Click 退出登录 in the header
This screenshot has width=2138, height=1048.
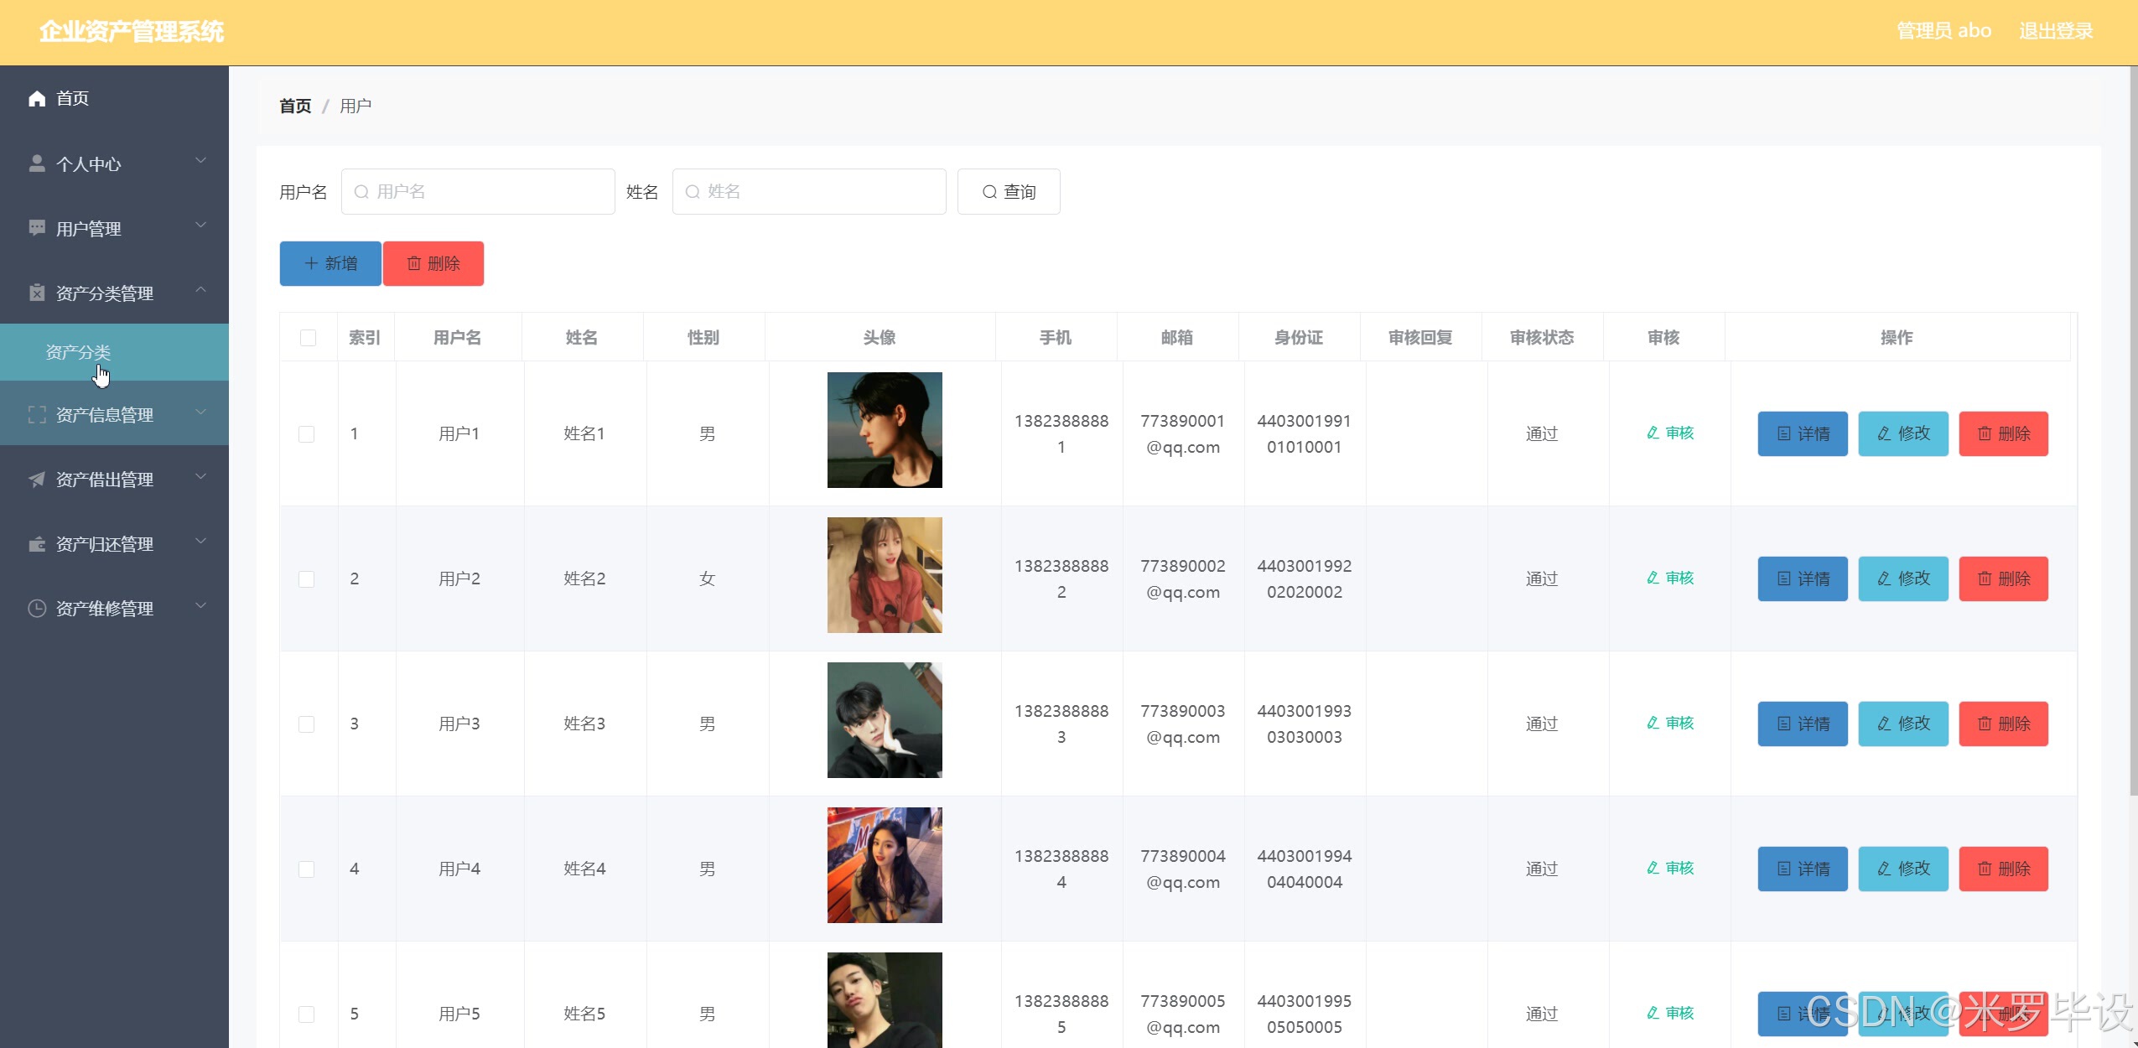[x=2055, y=31]
